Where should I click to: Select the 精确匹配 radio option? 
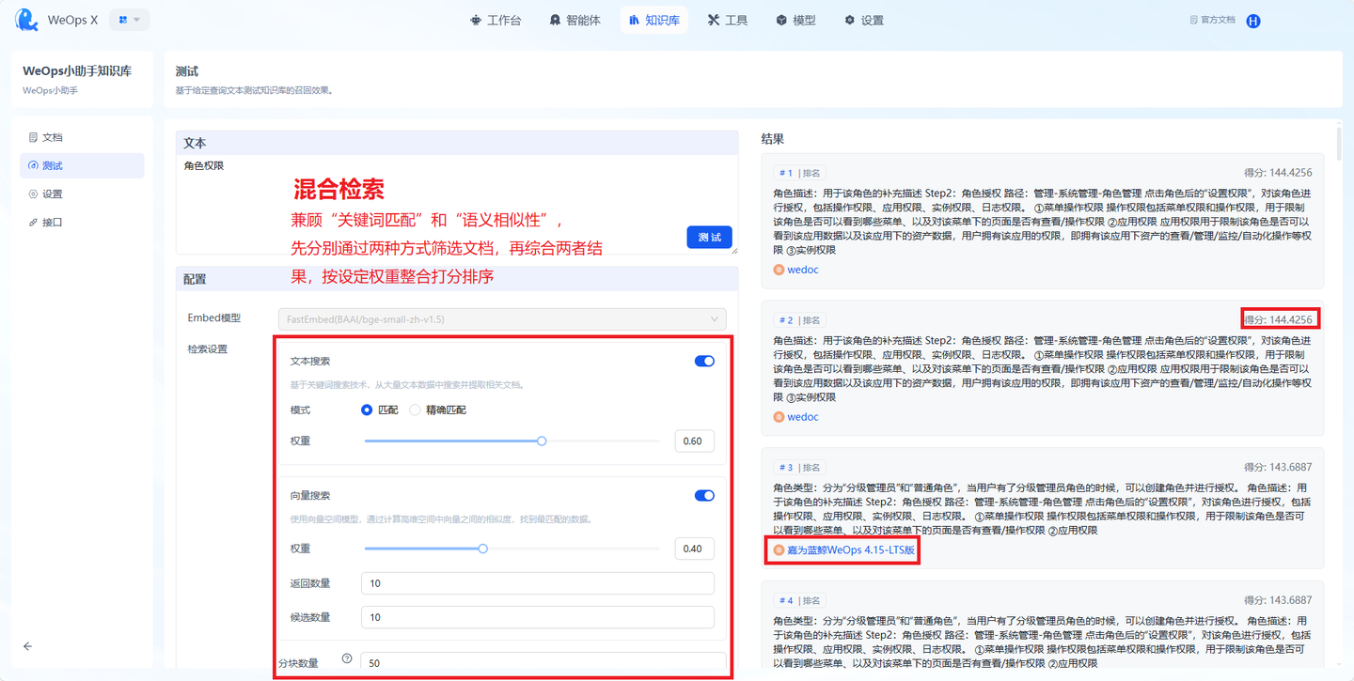click(437, 410)
